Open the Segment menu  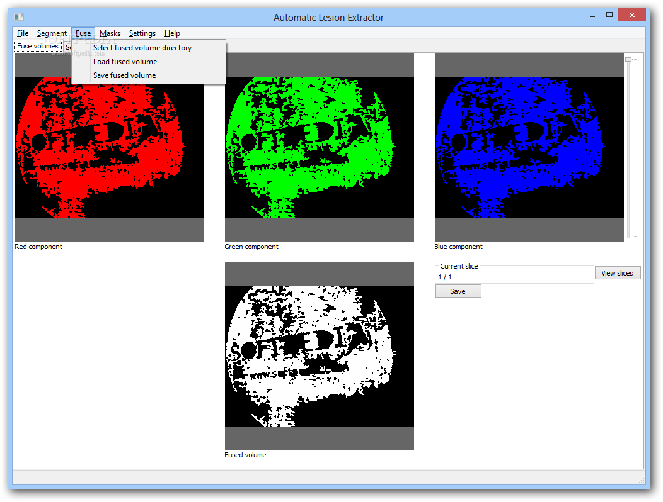(x=52, y=33)
